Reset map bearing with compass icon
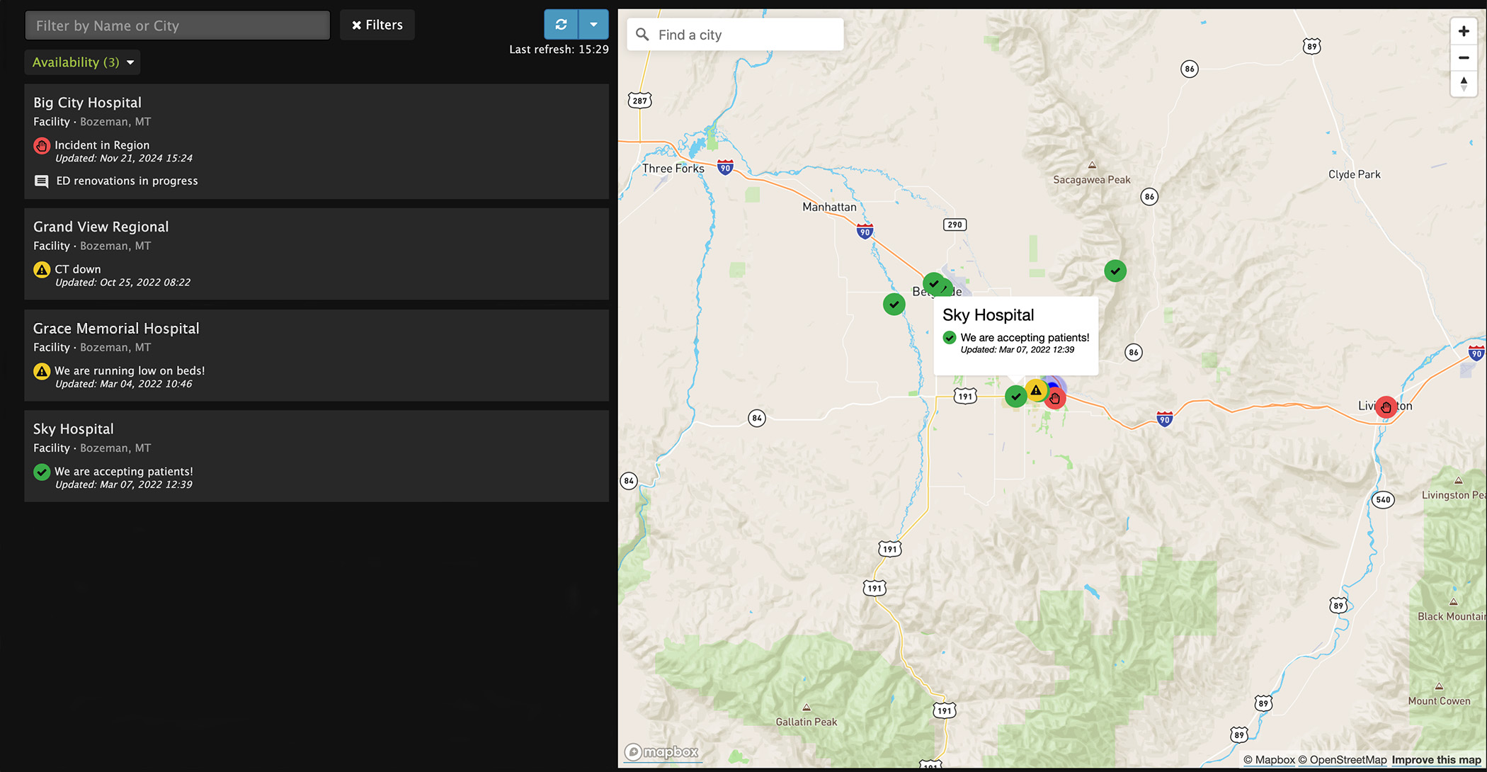This screenshot has width=1487, height=772. tap(1463, 84)
